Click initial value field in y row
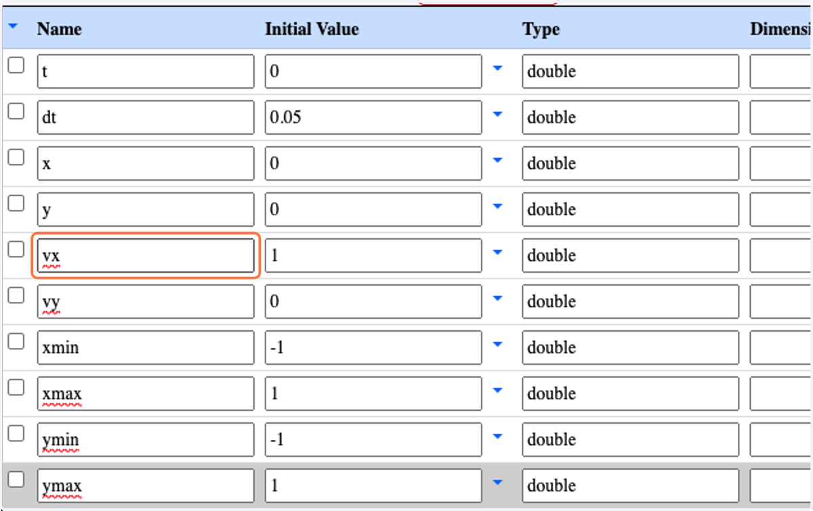 373,210
